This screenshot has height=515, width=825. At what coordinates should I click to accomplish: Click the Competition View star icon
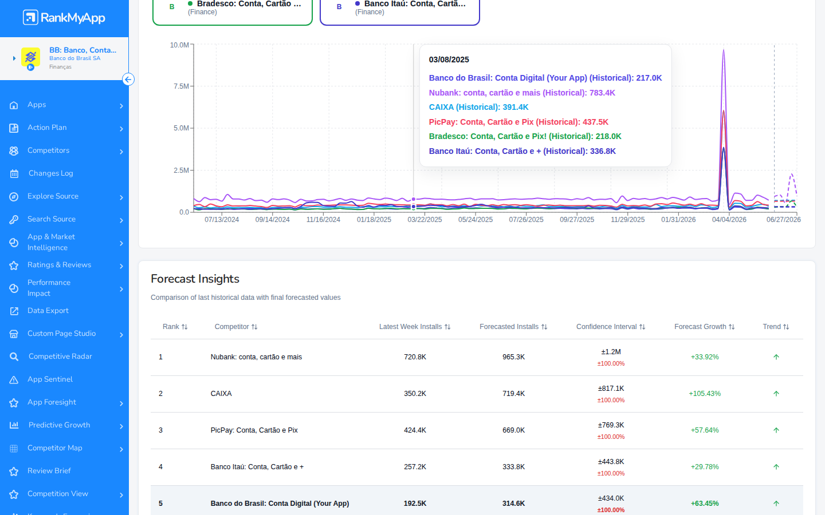[x=14, y=494]
